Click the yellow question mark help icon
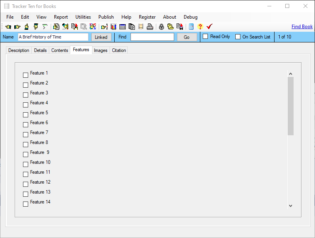The width and height of the screenshot is (315, 238). (x=200, y=27)
